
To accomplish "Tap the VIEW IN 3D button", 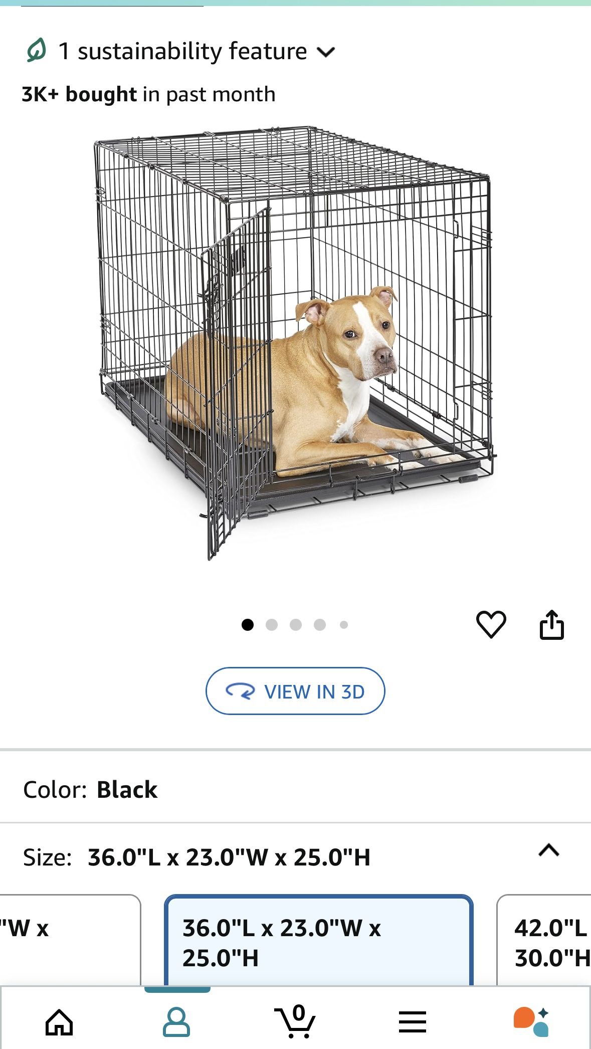I will tap(295, 691).
